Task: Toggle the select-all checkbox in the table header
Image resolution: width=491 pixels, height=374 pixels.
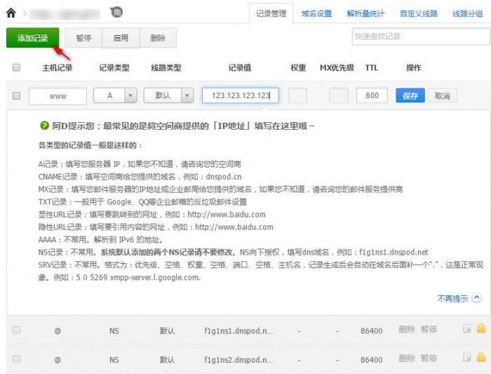Action: click(x=17, y=68)
